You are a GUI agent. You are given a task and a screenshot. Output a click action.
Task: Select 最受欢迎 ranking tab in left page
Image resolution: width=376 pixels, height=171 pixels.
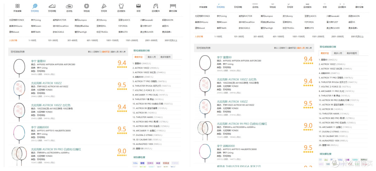tap(138, 57)
